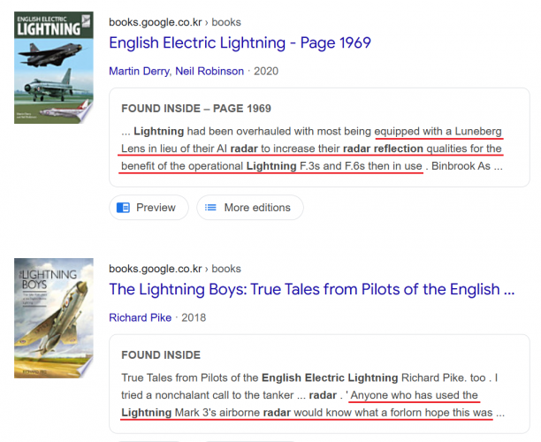The width and height of the screenshot is (541, 442).
Task: Click the 'FOUND INSIDE' heading under Richard Pike
Action: click(x=161, y=355)
